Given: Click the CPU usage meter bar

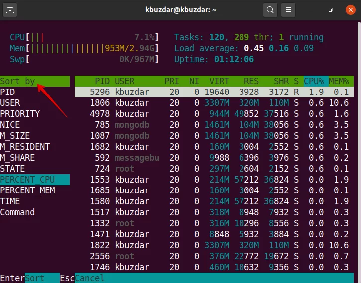Looking at the screenshot, I should click(x=84, y=37).
